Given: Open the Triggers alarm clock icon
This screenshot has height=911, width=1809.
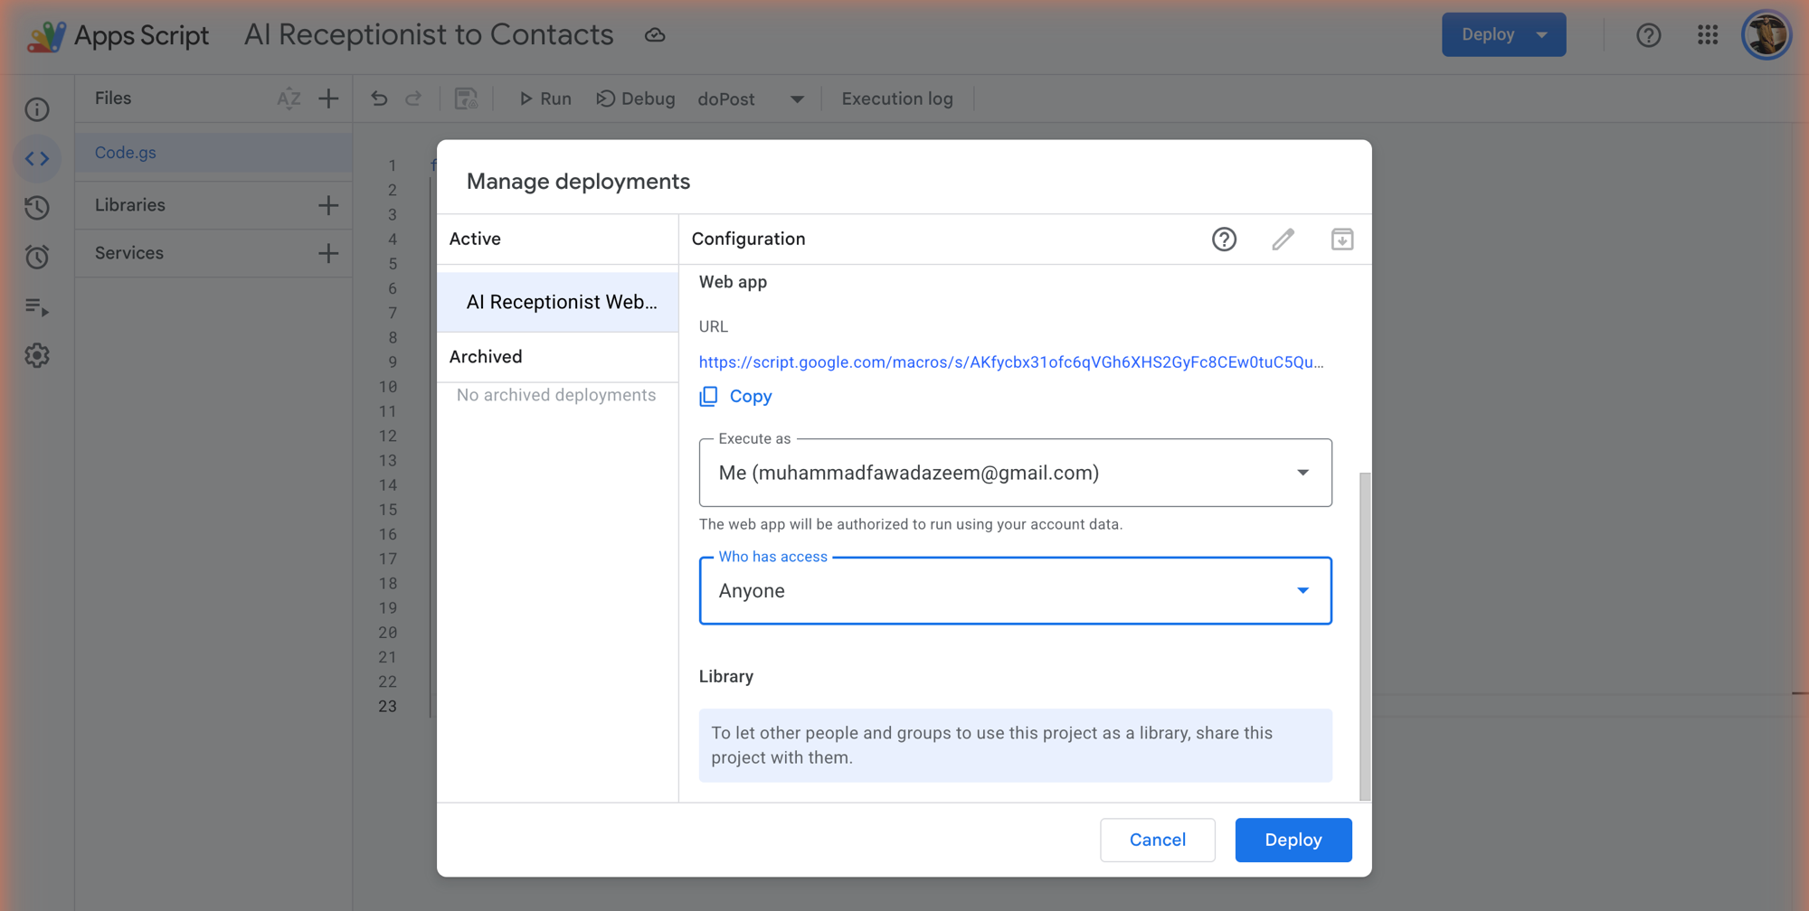Looking at the screenshot, I should pyautogui.click(x=37, y=257).
